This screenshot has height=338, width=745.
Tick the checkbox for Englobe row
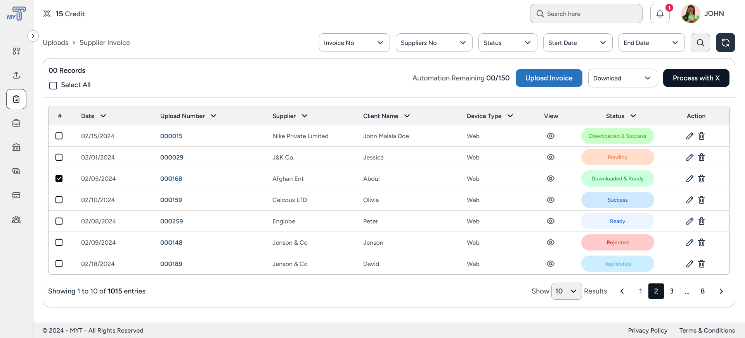coord(59,221)
